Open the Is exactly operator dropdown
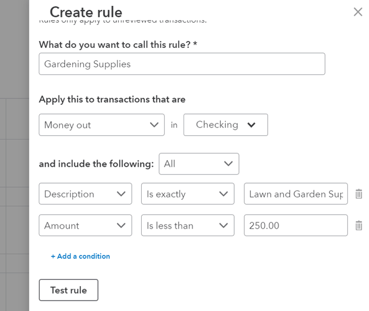This screenshot has width=369, height=311. (x=187, y=194)
